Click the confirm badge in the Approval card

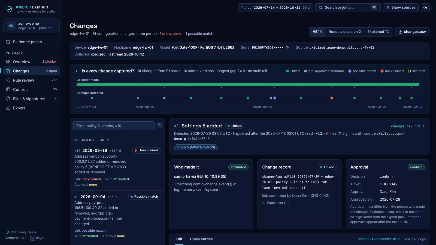click(x=416, y=167)
